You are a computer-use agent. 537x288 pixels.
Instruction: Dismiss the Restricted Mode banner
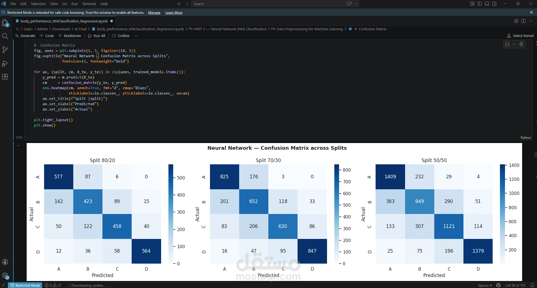[531, 13]
